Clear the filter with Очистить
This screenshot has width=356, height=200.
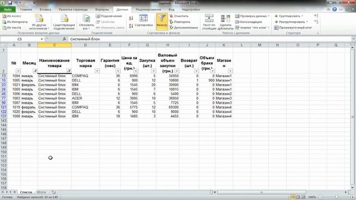click(179, 16)
